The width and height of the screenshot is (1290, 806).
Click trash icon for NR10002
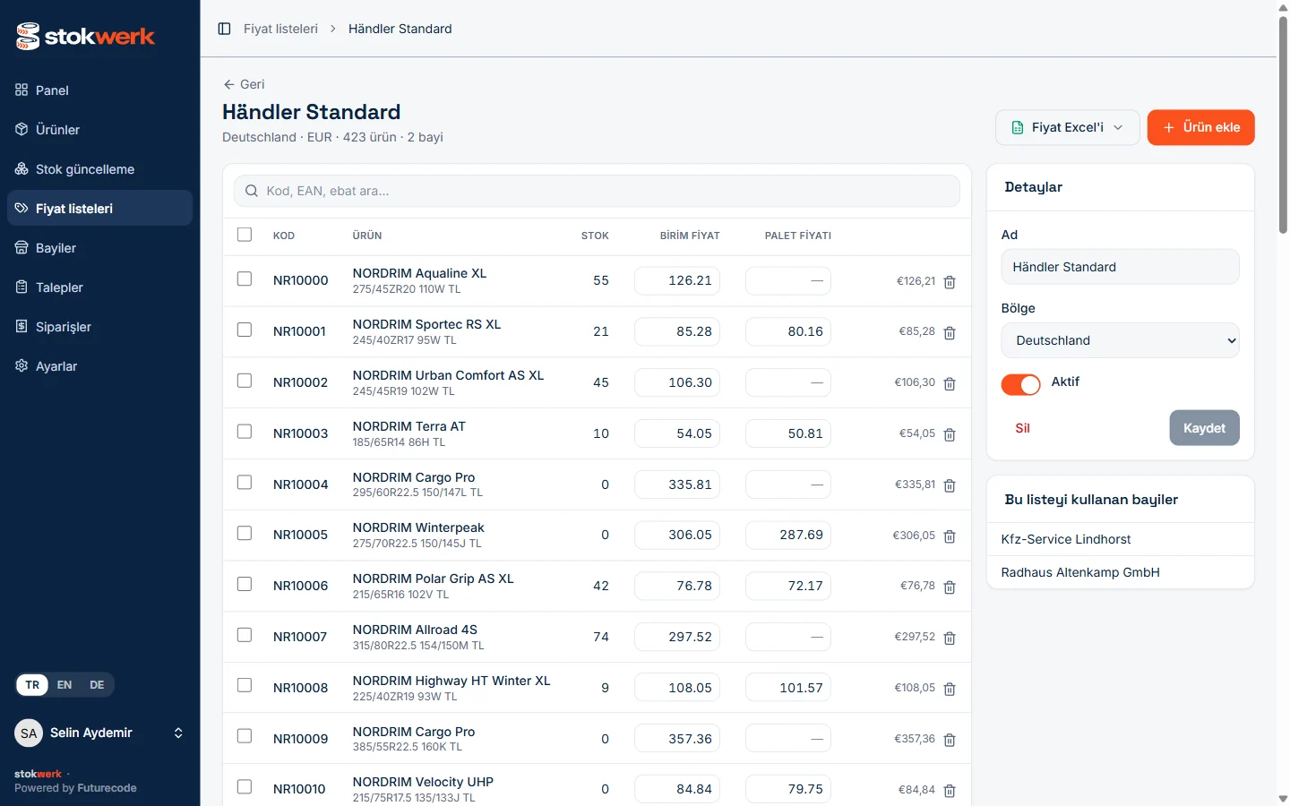click(950, 384)
